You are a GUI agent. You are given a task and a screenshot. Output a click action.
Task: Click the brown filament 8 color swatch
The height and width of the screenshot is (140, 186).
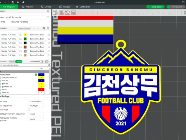click(x=25, y=47)
